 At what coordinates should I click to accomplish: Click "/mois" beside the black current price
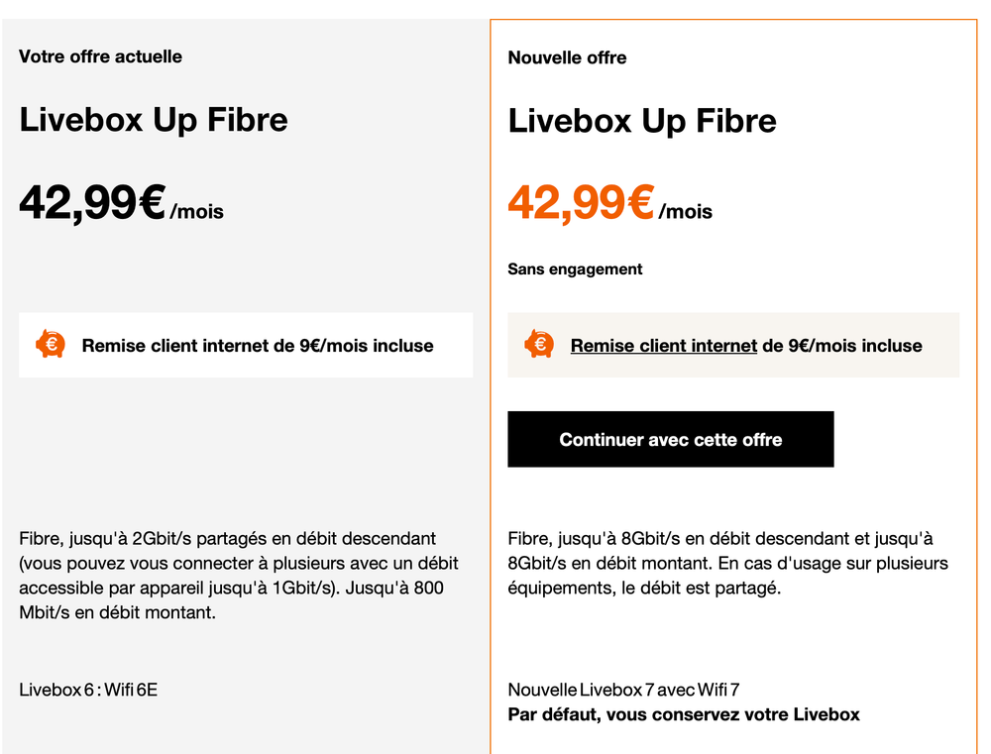point(196,211)
